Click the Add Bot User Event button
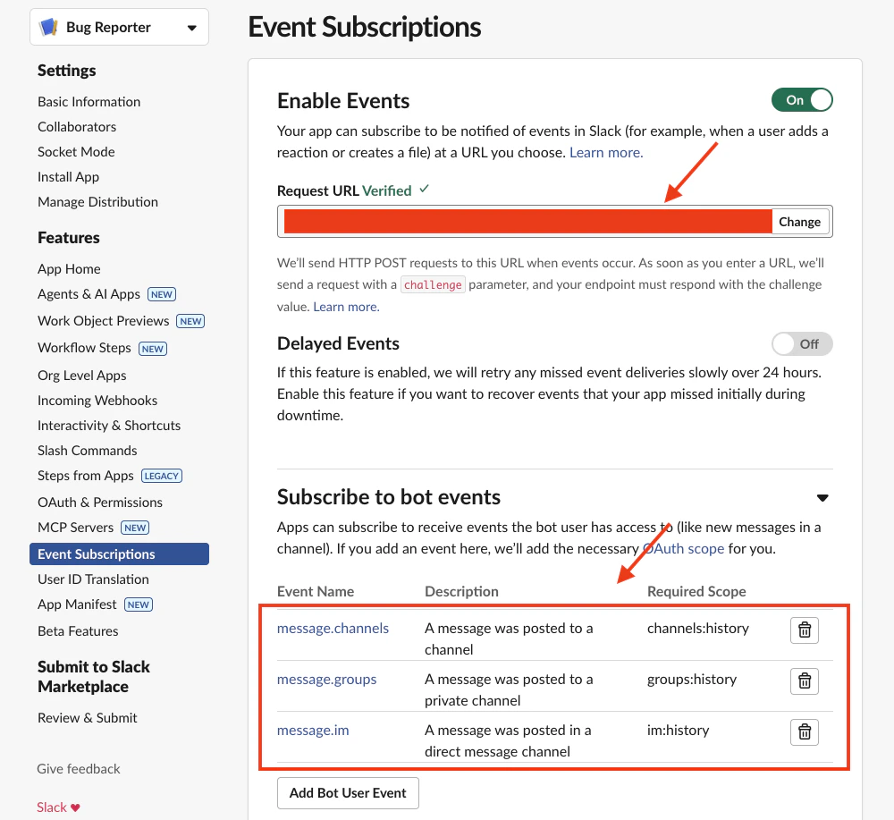The image size is (894, 820). [348, 792]
